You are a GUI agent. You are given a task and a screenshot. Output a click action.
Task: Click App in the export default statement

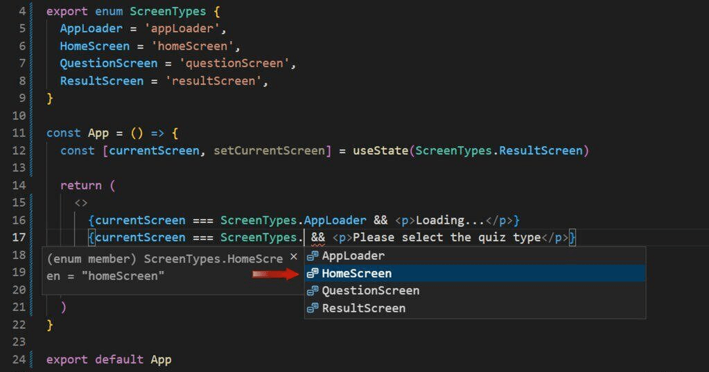(x=161, y=360)
